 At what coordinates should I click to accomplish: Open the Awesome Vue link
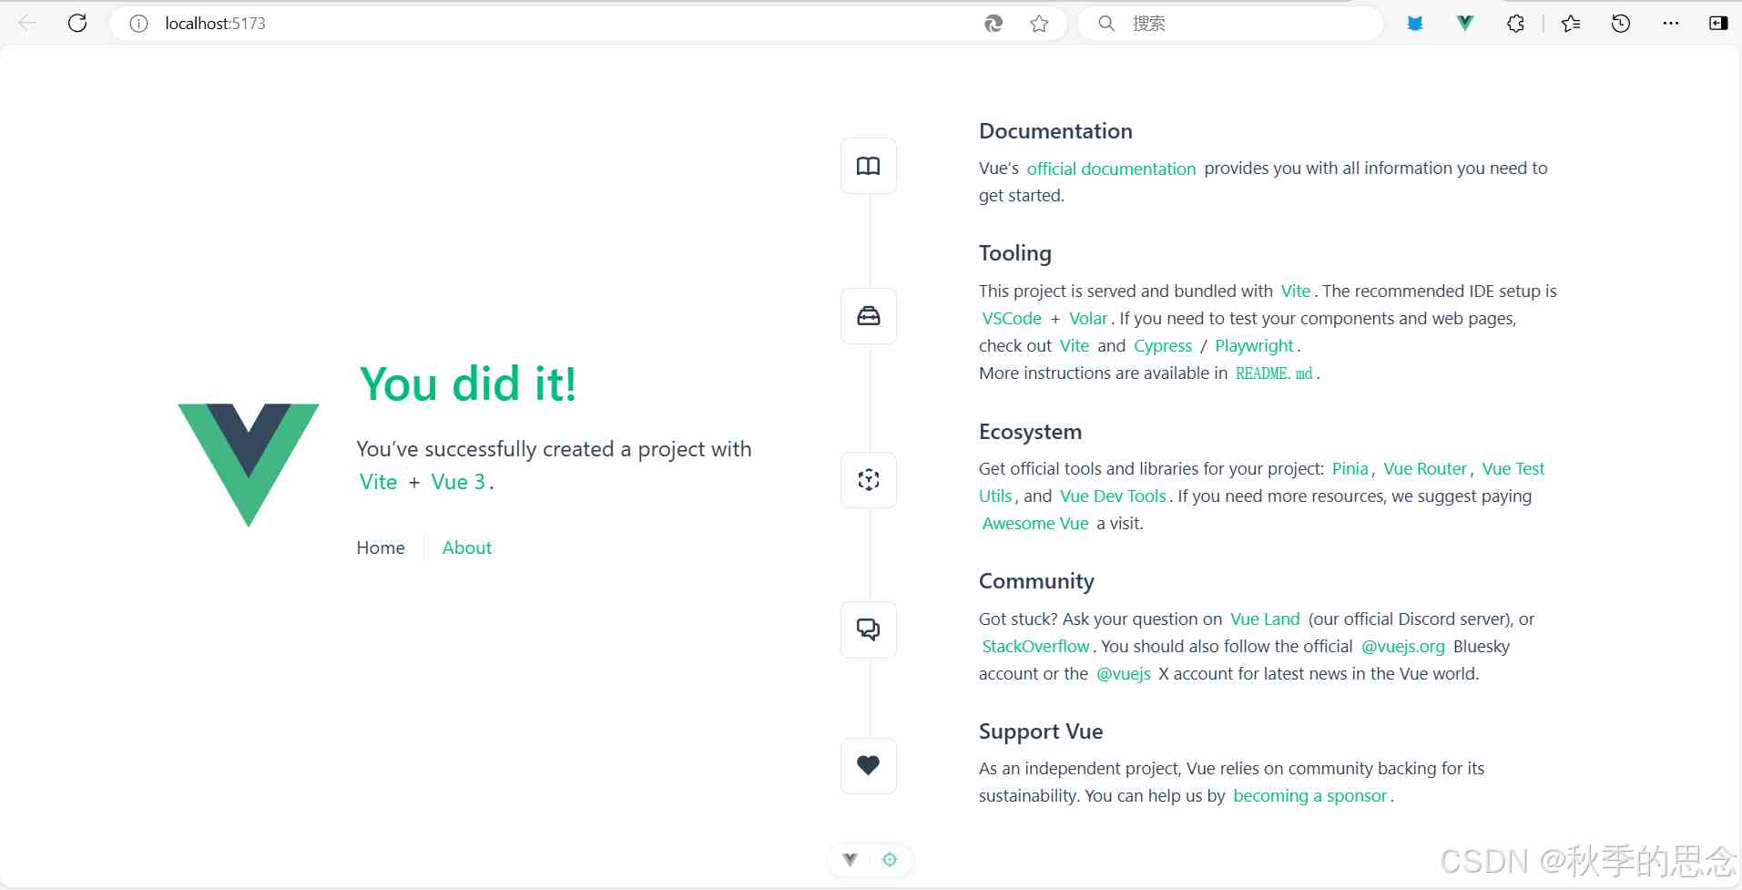click(x=1035, y=524)
